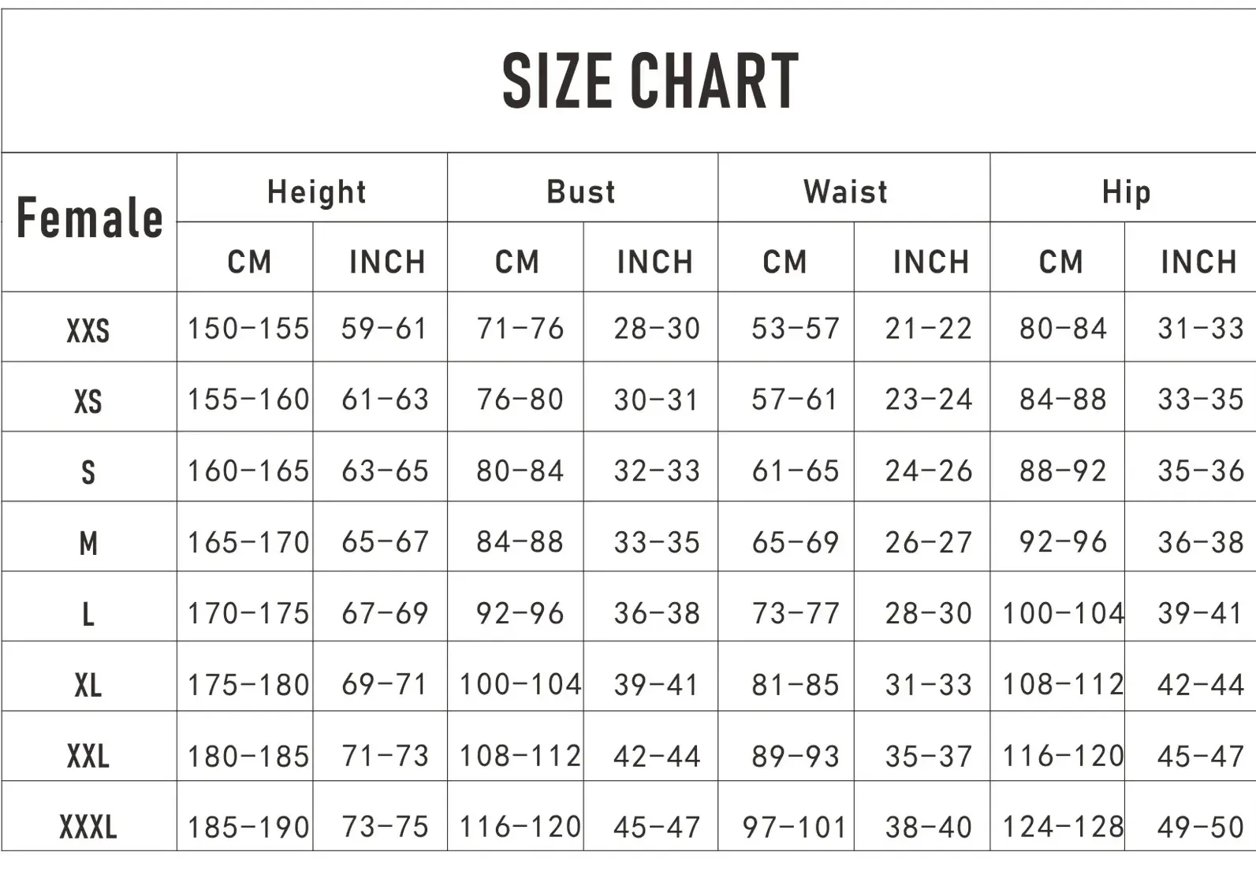Viewport: 1256px width, 878px height.
Task: Click bust value 84-88 in M row
Action: coord(520,542)
